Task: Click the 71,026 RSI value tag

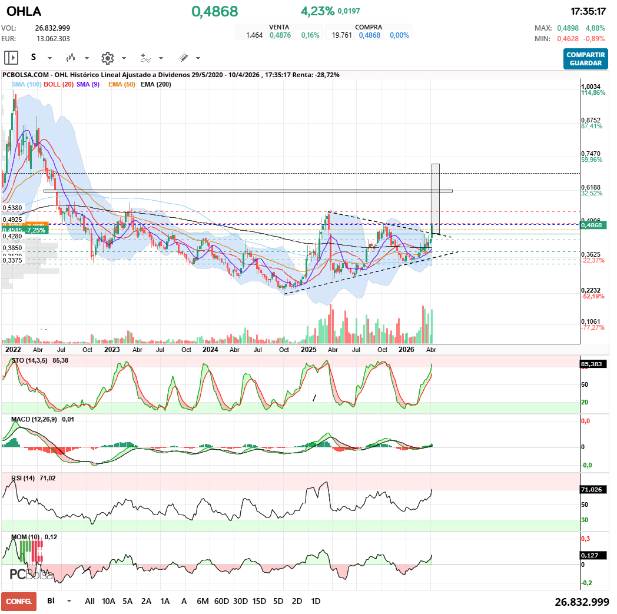Action: (593, 489)
